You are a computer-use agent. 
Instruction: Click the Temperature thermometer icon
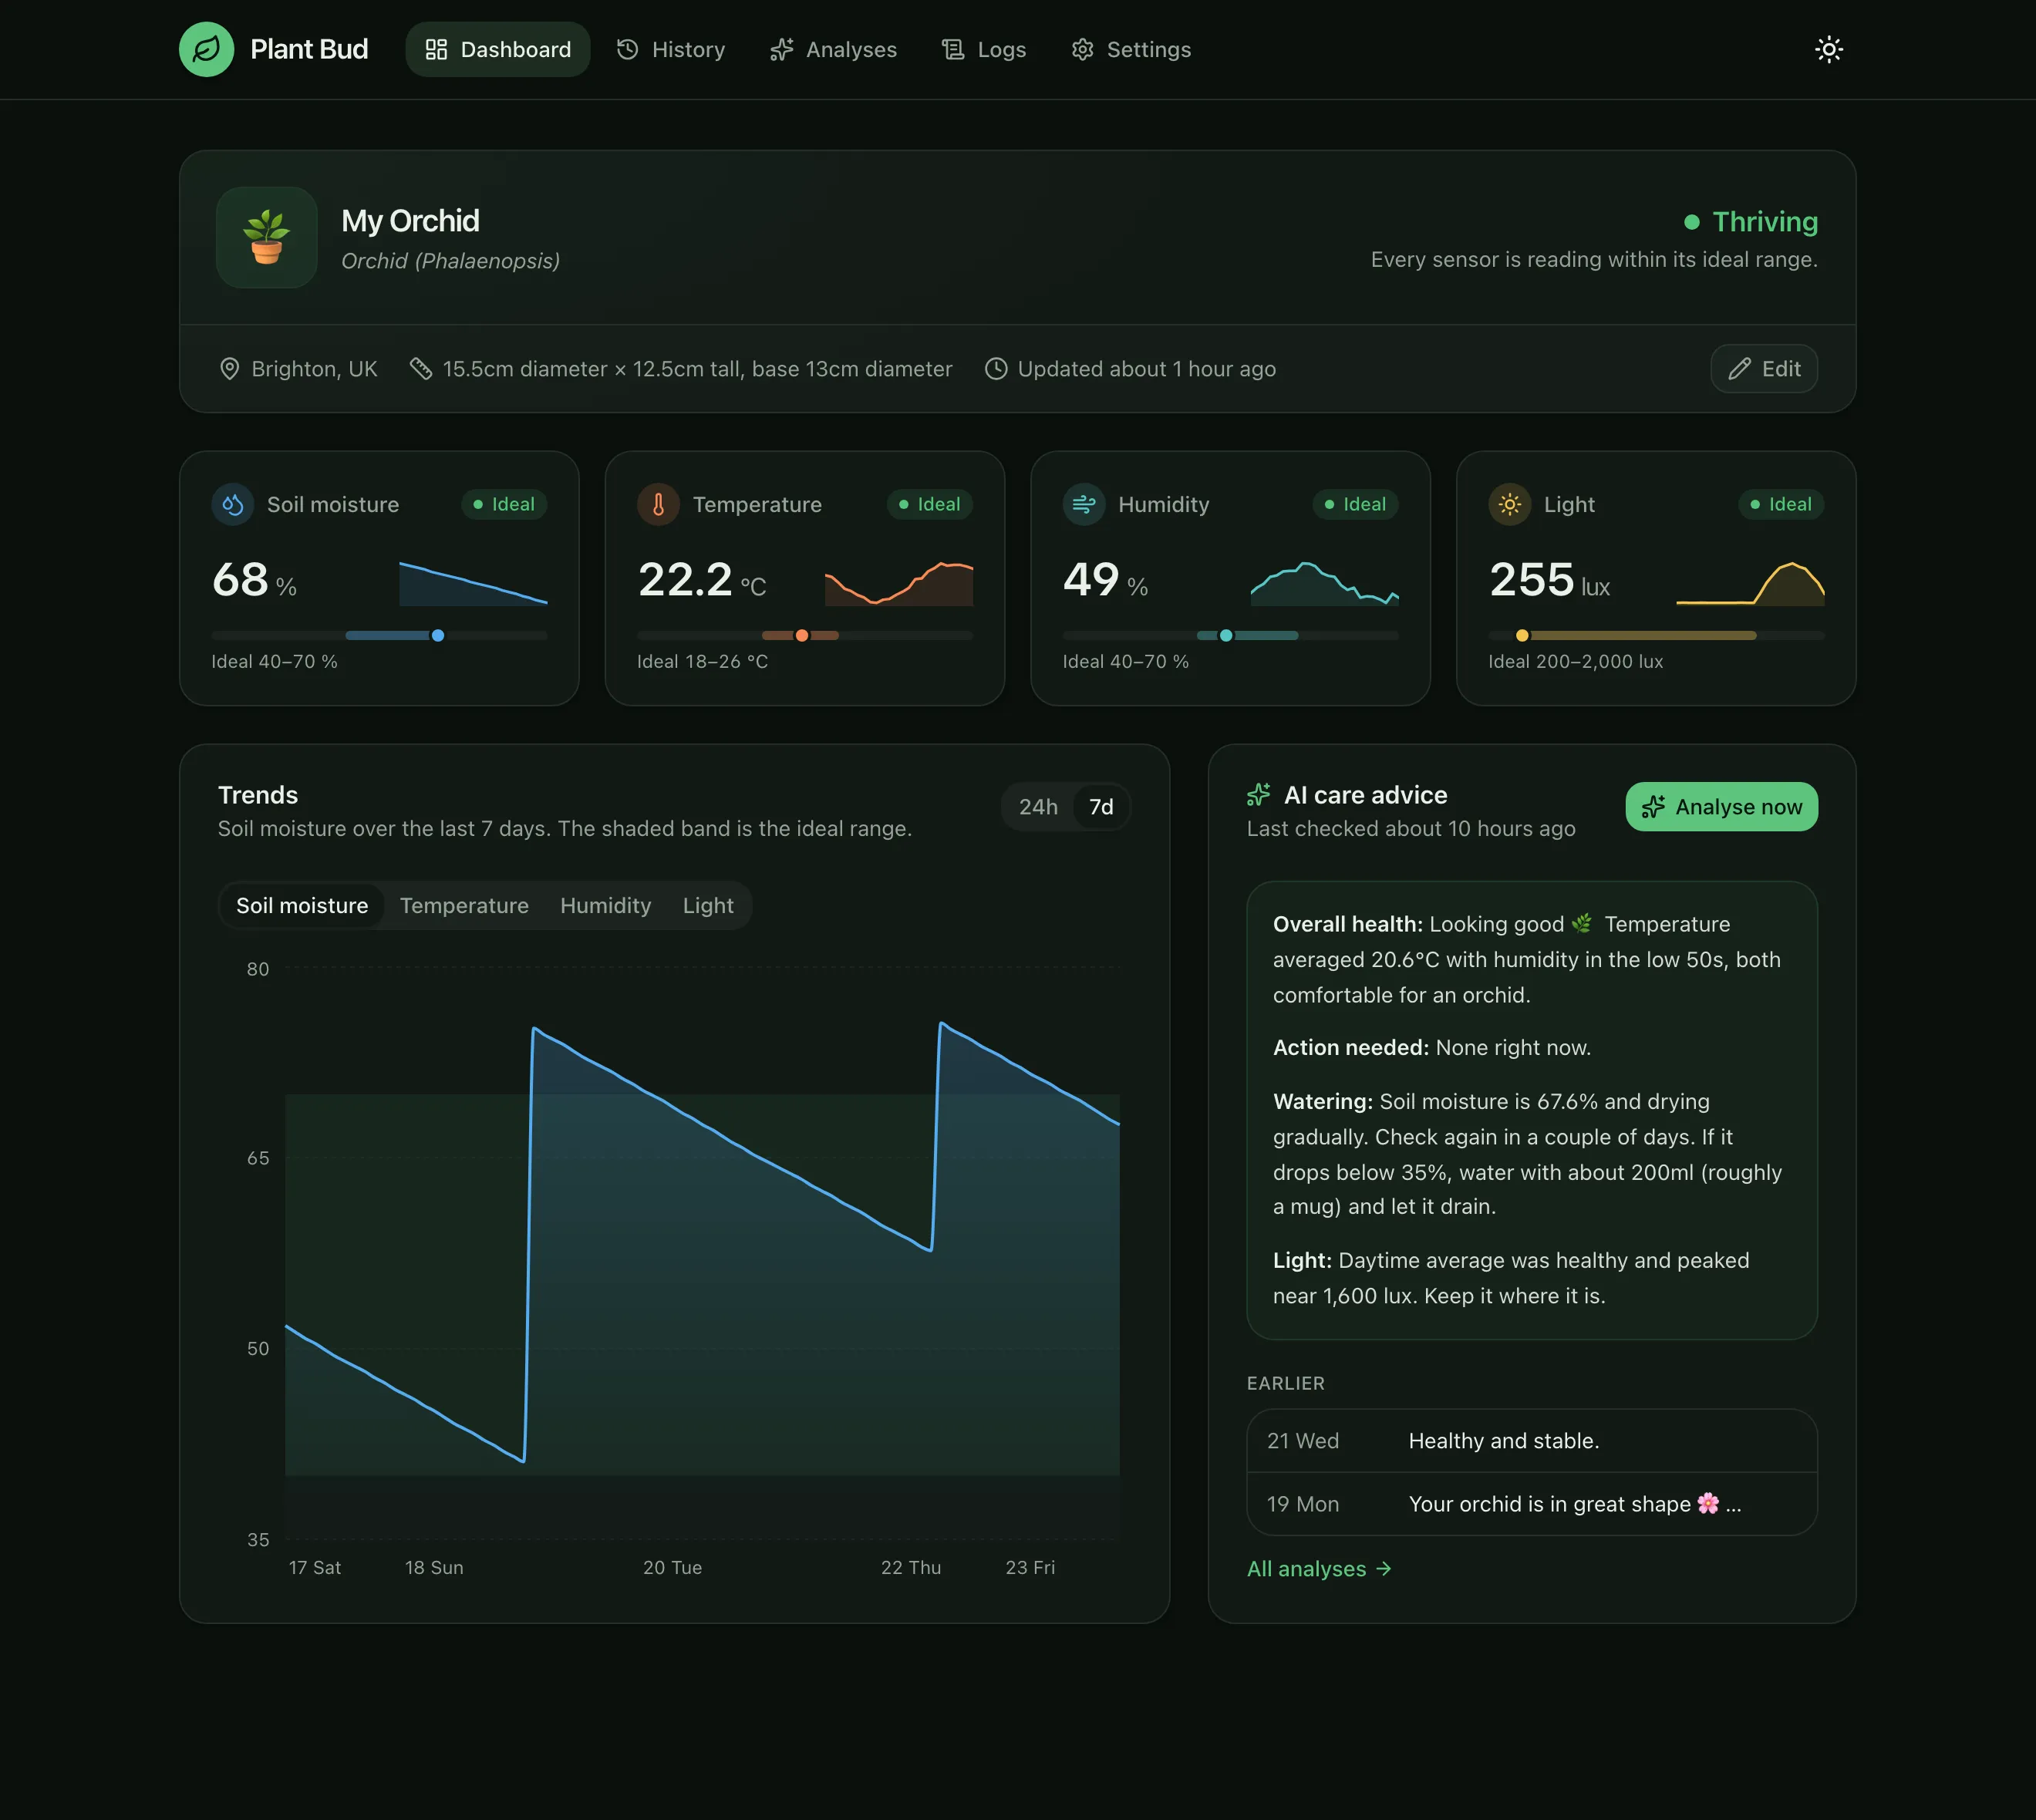coord(658,505)
